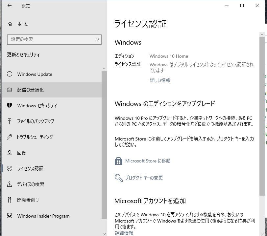267x236 pixels.
Task: Click the ファイルのバックアップ upload arrow icon
Action: [10, 121]
